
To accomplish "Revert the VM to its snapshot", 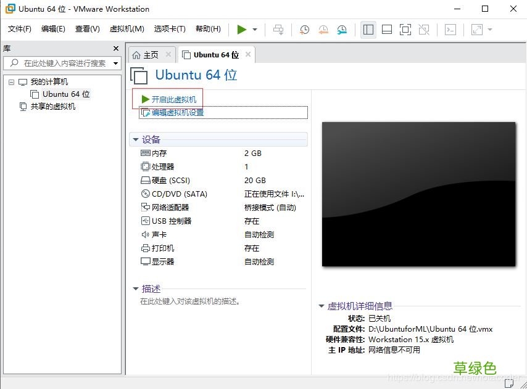I will pos(323,30).
